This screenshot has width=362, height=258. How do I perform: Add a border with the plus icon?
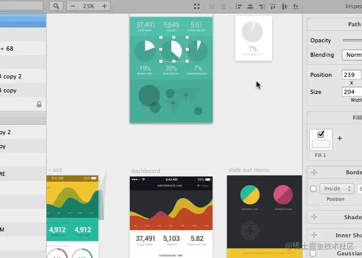click(x=314, y=172)
